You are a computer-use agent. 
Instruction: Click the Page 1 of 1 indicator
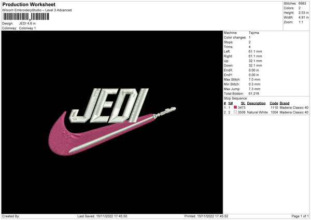point(300,216)
